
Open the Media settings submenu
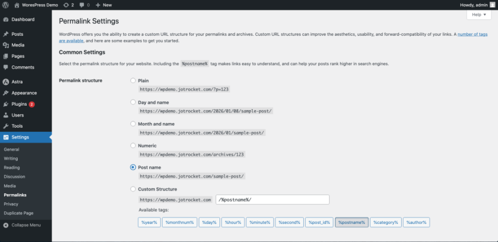pyautogui.click(x=10, y=186)
